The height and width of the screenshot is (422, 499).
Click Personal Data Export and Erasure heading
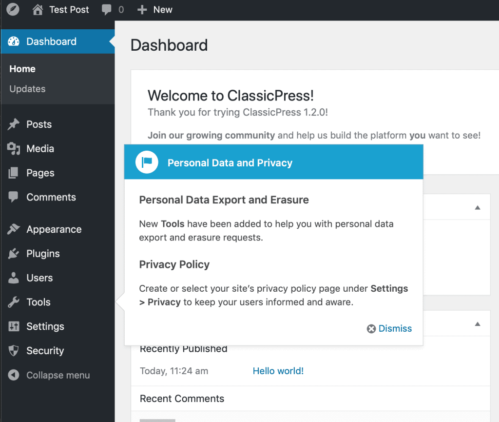click(x=224, y=200)
